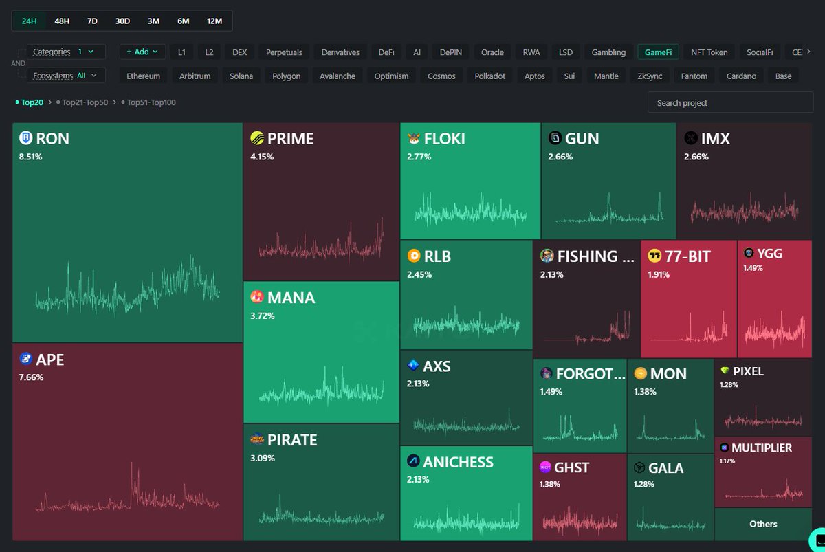
Task: Switch to the 30D time range
Action: (122, 21)
